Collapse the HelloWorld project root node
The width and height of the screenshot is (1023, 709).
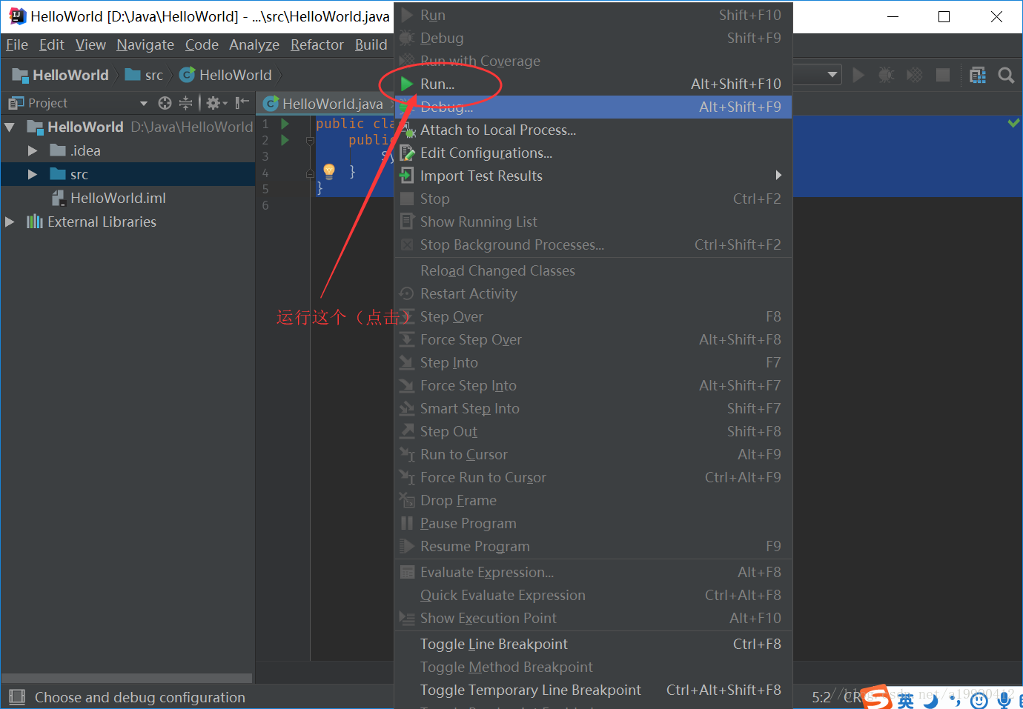tap(10, 127)
